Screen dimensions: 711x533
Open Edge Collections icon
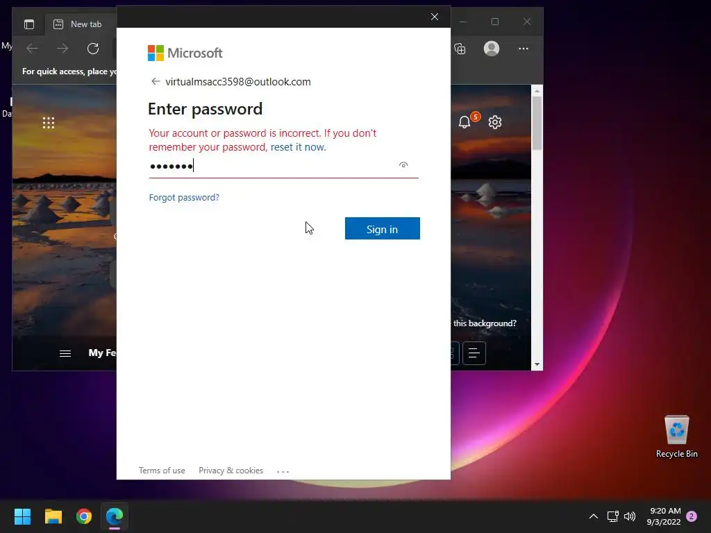460,49
